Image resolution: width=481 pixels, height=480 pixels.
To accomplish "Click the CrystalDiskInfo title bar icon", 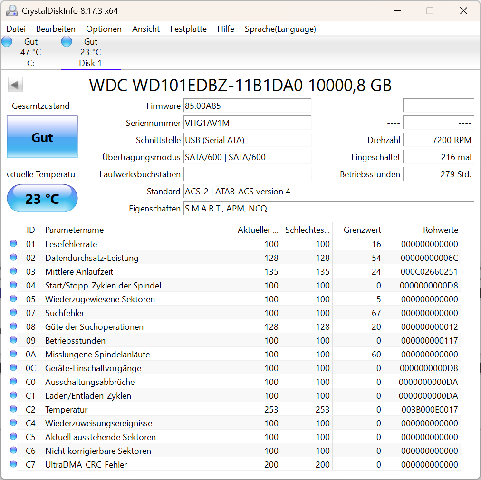I will tap(11, 10).
